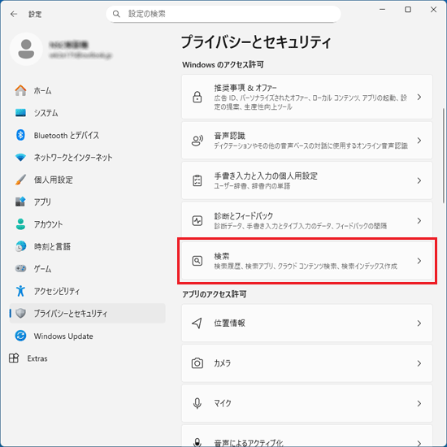
Task: Click the 位置情報 location arrow icon
Action: tap(197, 323)
